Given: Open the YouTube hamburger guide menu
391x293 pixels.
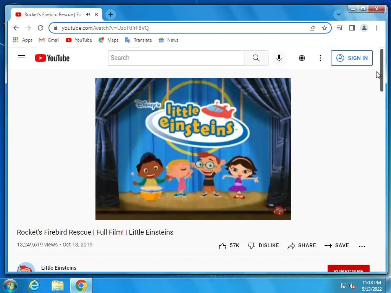Looking at the screenshot, I should (21, 58).
